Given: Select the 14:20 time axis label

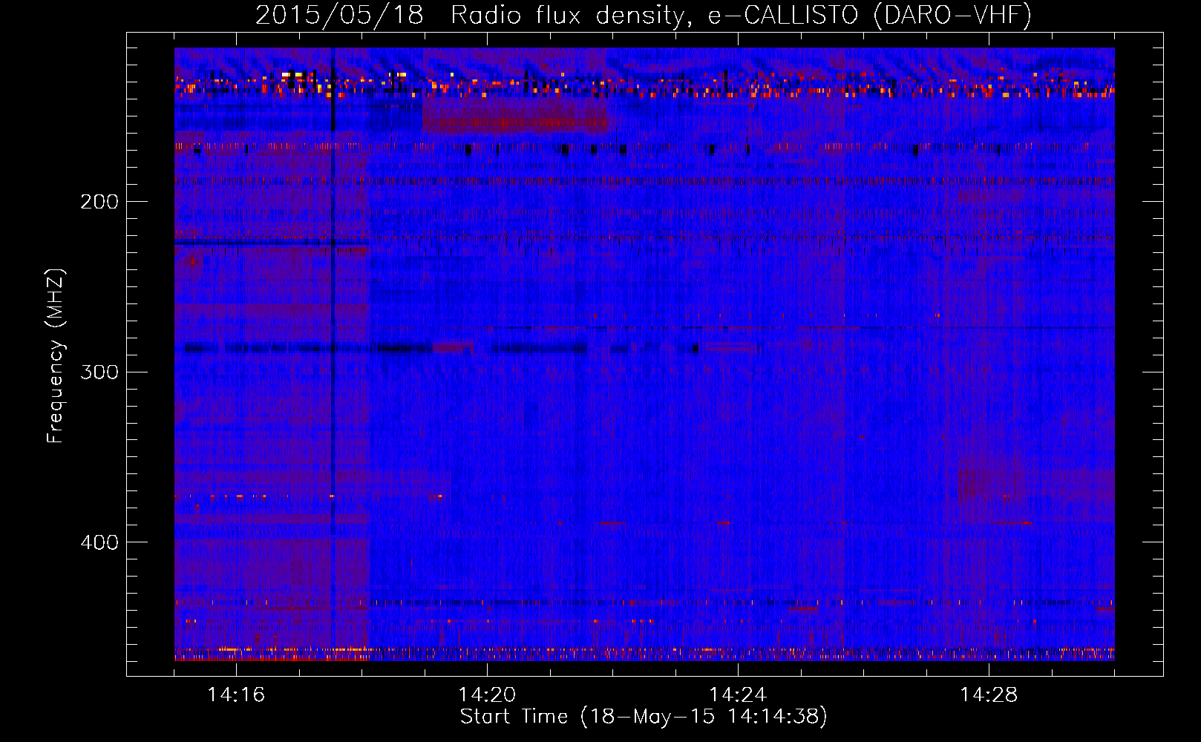Looking at the screenshot, I should click(x=487, y=695).
